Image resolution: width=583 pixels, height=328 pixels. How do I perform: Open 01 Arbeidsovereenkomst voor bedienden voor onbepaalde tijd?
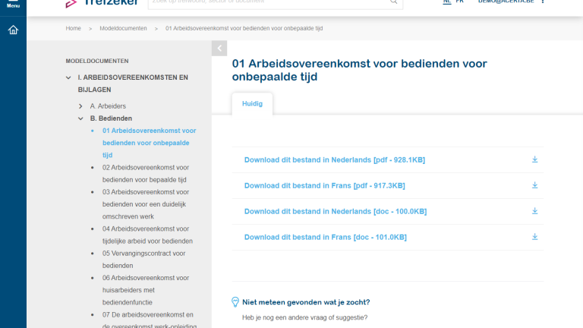click(149, 143)
